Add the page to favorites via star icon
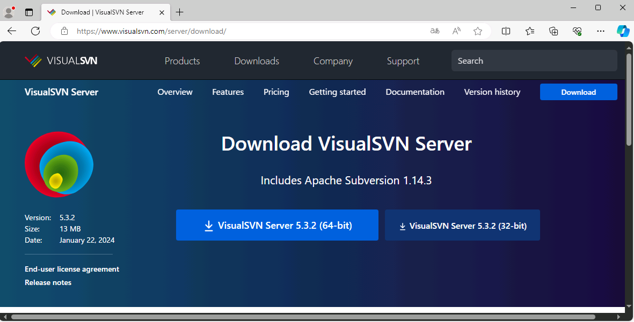Screen dimensions: 634x322 [478, 31]
